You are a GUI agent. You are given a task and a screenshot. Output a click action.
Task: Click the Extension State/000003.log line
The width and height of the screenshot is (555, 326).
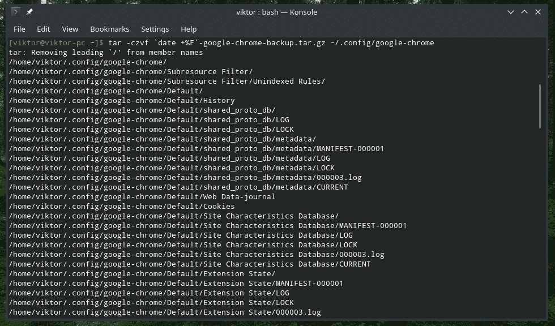(165, 312)
